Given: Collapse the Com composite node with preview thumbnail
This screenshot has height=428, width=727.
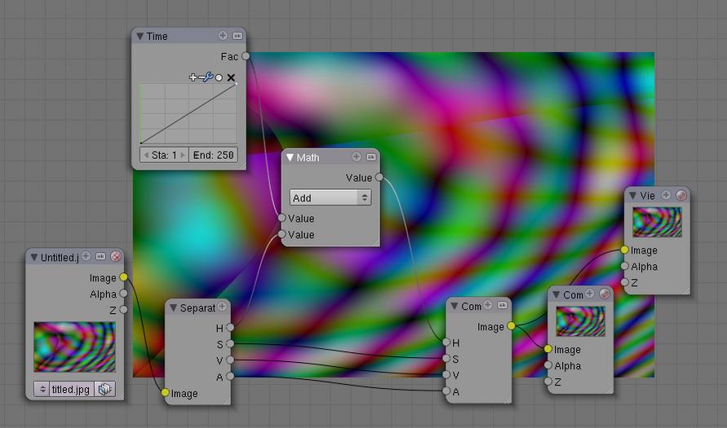Looking at the screenshot, I should (x=556, y=294).
